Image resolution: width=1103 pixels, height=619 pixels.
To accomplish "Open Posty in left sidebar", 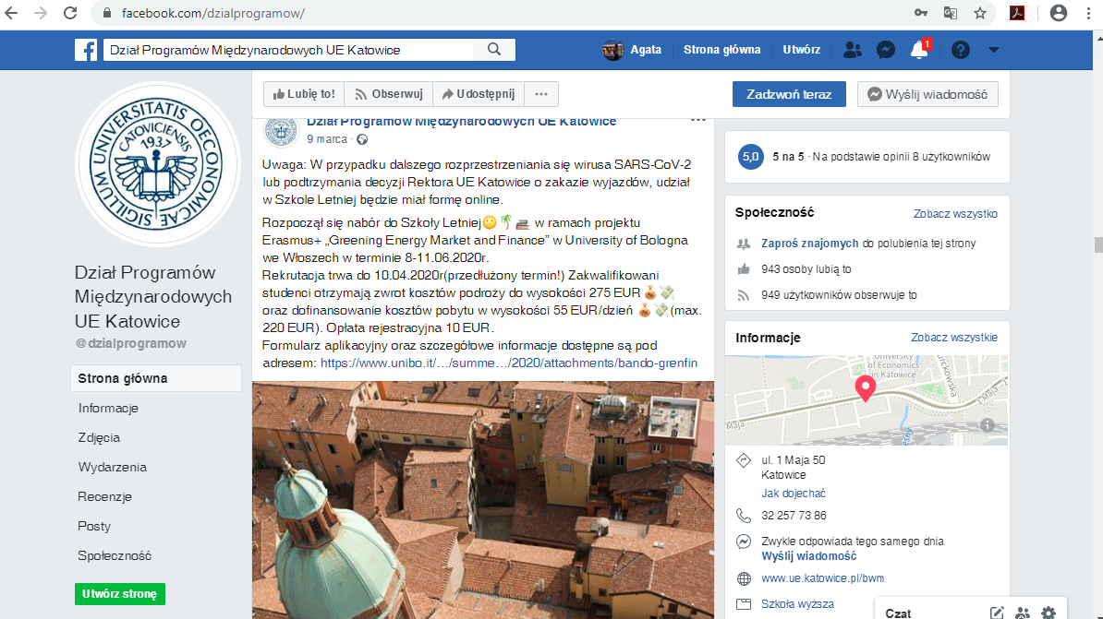I will coord(94,526).
